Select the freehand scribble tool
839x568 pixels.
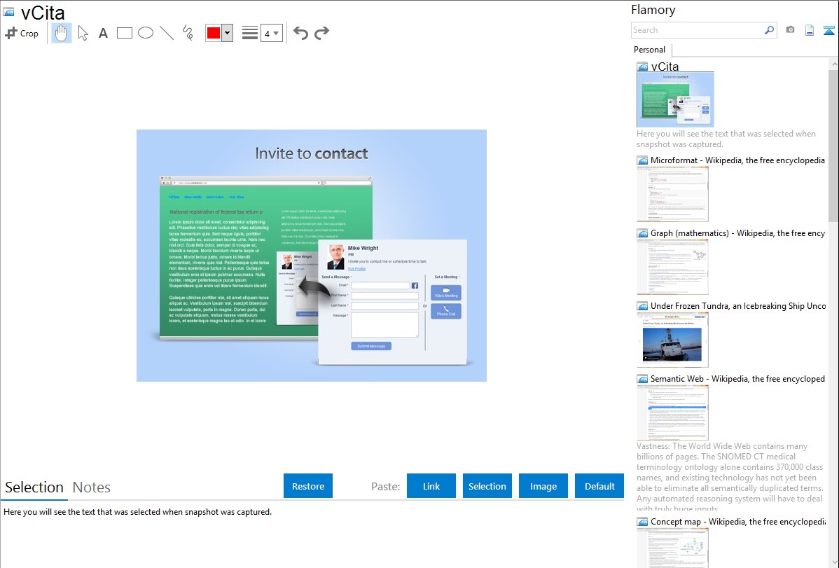pyautogui.click(x=187, y=33)
